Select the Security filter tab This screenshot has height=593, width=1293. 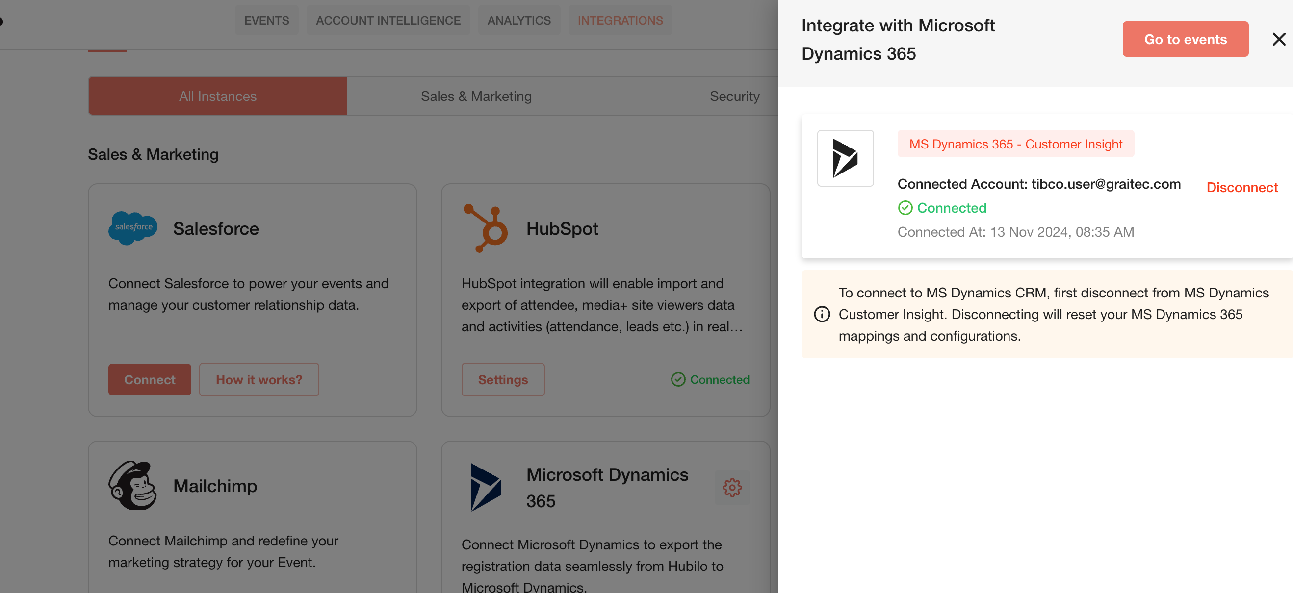[734, 96]
